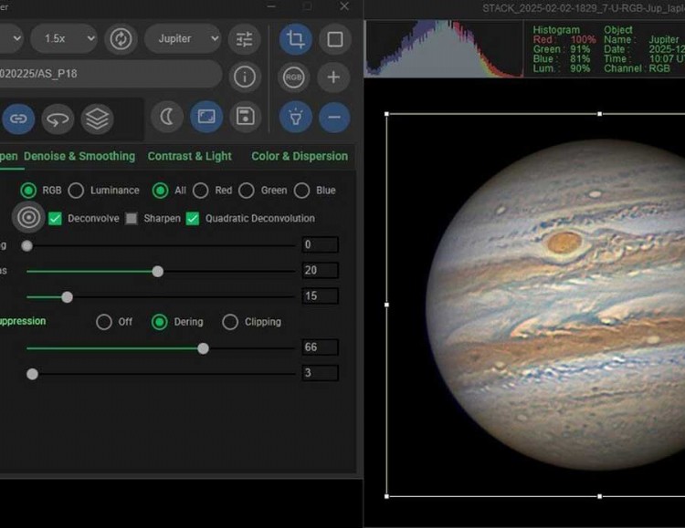Click the save floppy disk icon

point(244,117)
